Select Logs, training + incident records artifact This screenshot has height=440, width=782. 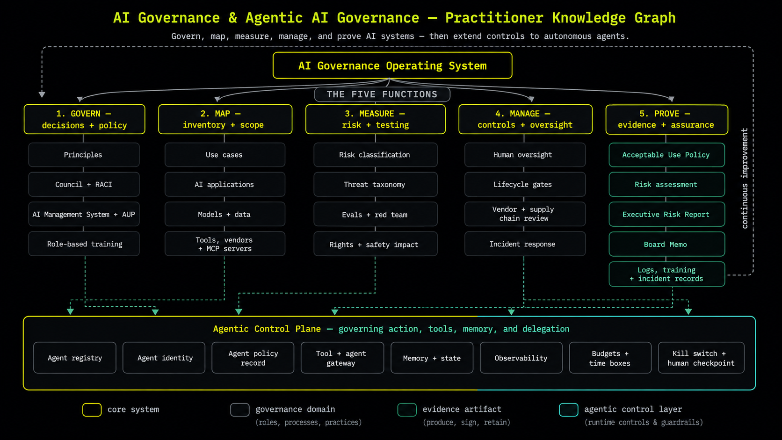tap(666, 274)
